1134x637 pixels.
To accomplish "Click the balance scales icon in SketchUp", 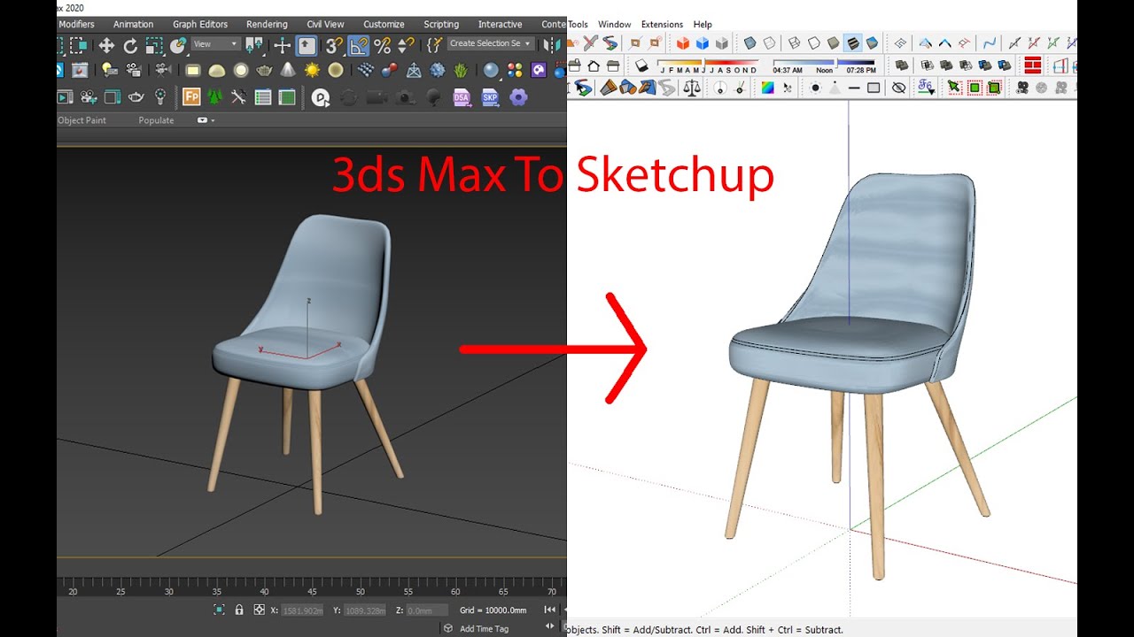I will click(x=692, y=88).
